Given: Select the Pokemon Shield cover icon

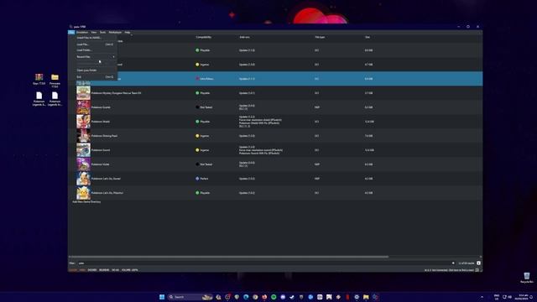Looking at the screenshot, I should coord(83,122).
